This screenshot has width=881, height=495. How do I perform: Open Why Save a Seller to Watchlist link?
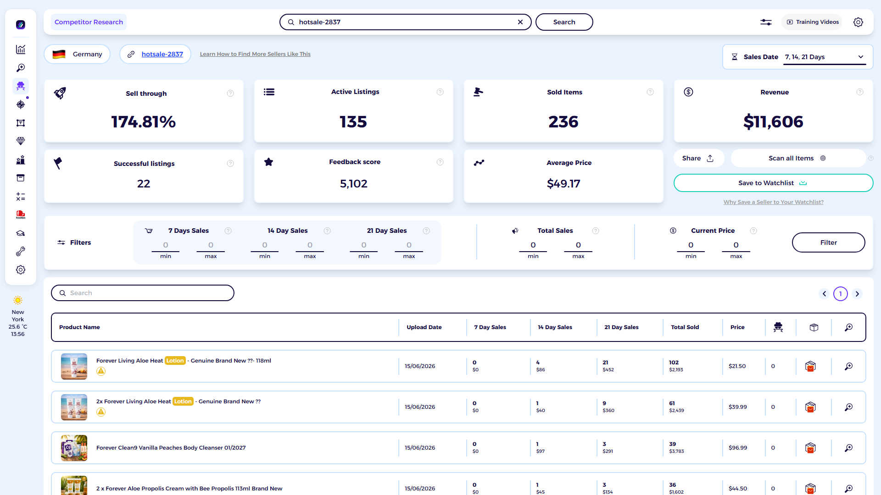click(773, 202)
